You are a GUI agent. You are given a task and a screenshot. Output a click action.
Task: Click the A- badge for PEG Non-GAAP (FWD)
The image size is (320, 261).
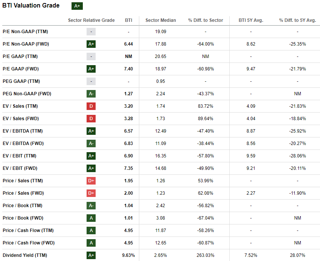[x=91, y=94]
